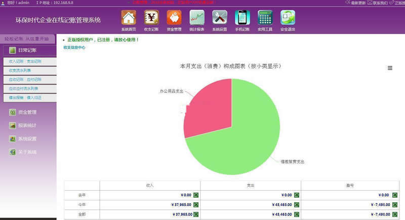Click the green 借差旅费支出 pie slice
The image size is (405, 220).
coord(243,136)
